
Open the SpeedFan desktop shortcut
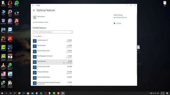click(17, 12)
